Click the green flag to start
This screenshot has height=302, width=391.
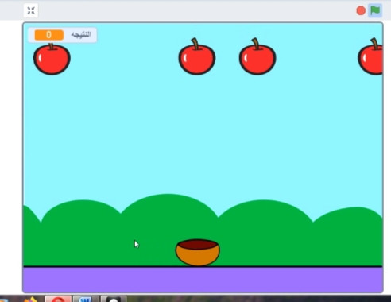click(x=375, y=10)
